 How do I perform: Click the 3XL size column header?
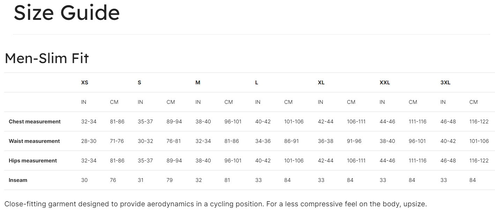click(x=445, y=83)
